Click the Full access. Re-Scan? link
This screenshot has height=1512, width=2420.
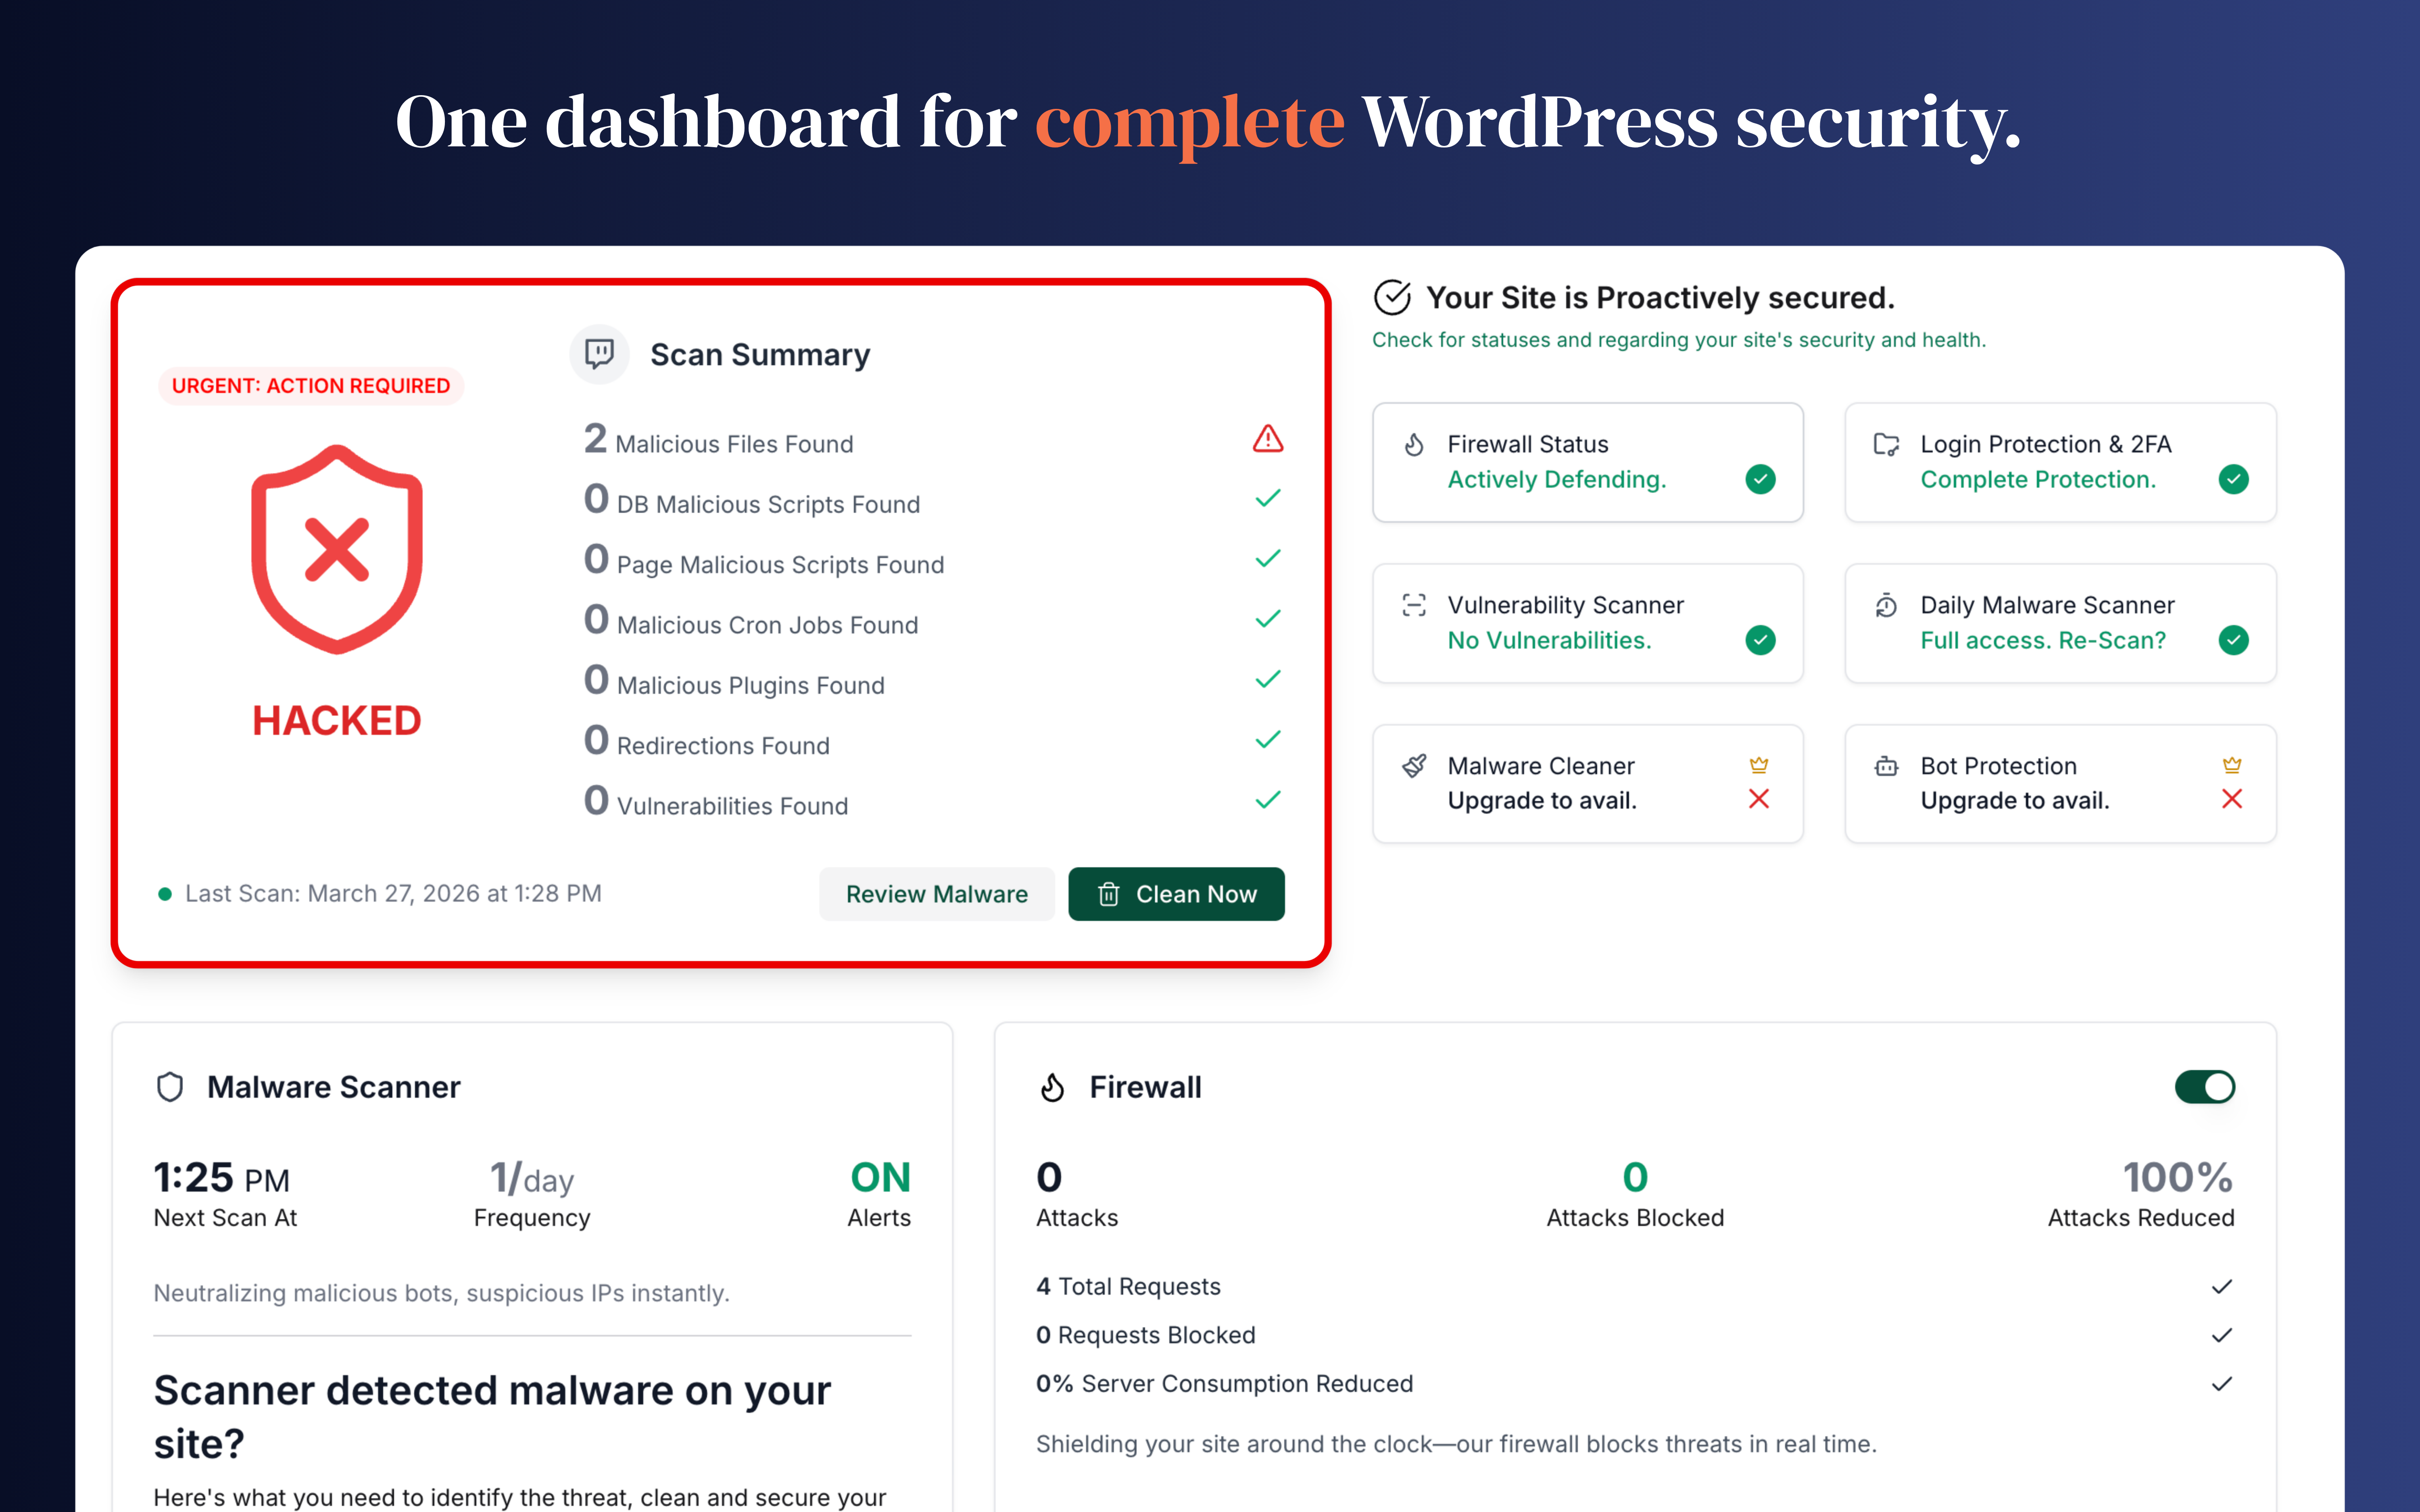(x=2042, y=640)
